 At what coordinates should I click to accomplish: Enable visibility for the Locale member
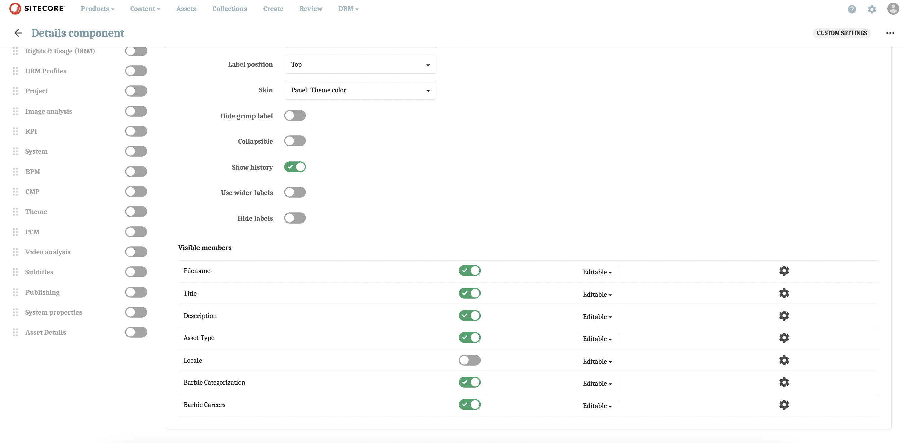(x=469, y=360)
